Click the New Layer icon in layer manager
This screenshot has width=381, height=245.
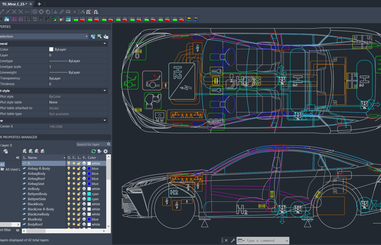pyautogui.click(x=25, y=151)
